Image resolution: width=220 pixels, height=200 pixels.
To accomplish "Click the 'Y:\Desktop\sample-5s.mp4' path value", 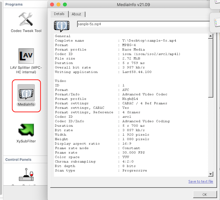I will (x=149, y=41).
